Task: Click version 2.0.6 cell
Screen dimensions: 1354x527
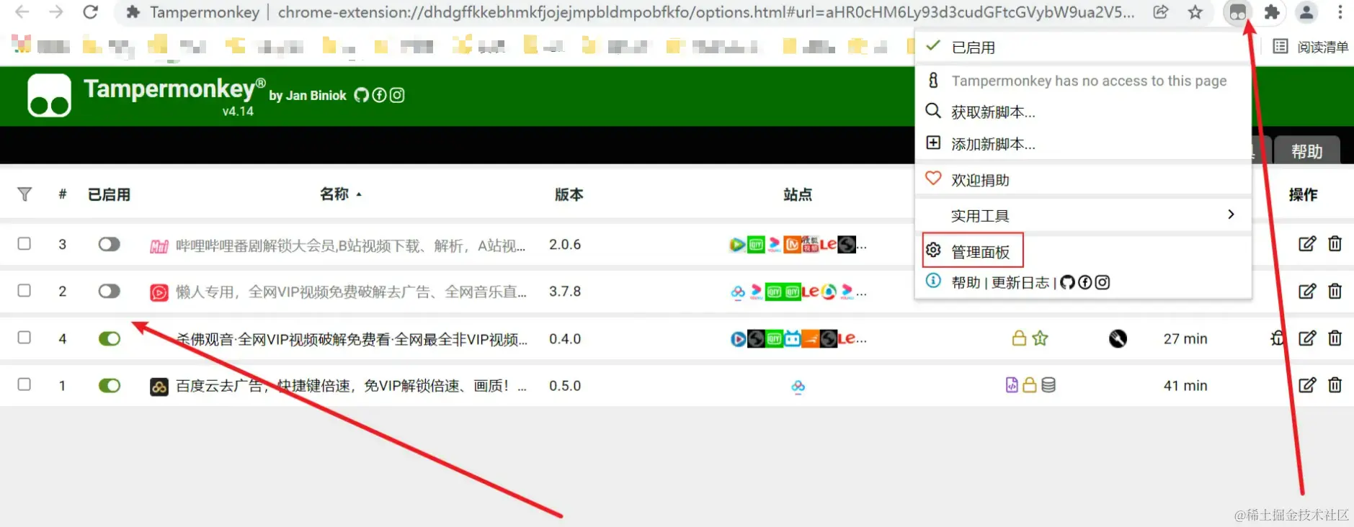Action: point(565,245)
